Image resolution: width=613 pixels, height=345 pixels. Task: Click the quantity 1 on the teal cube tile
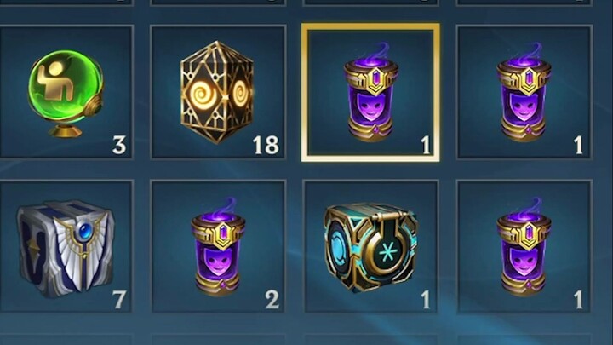(x=426, y=300)
